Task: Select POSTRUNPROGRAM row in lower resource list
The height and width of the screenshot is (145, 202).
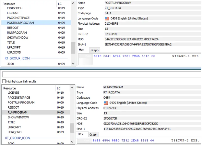Action: click(x=36, y=102)
